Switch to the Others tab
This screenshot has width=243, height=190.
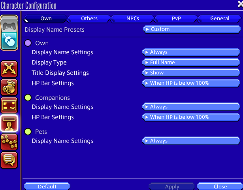pos(89,19)
